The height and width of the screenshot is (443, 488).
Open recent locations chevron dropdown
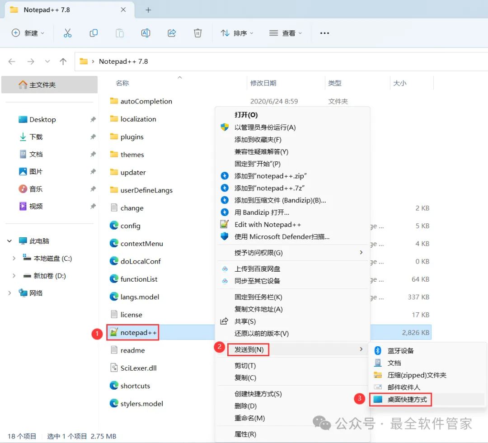pyautogui.click(x=47, y=61)
